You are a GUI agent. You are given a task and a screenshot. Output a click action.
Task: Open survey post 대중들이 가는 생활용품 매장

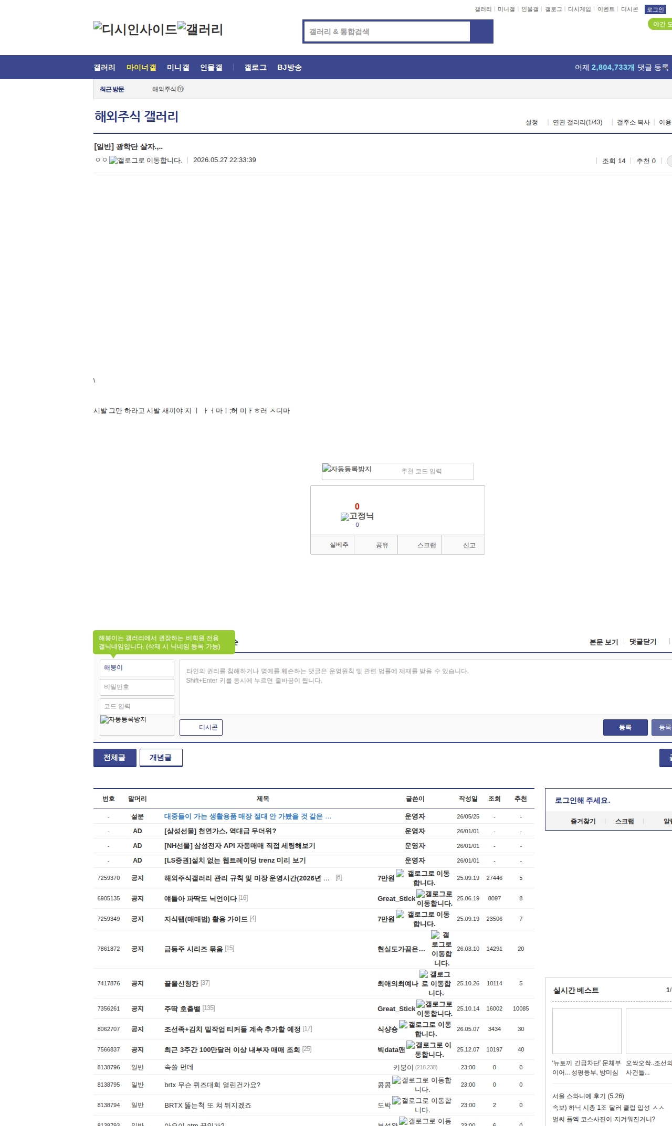248,816
